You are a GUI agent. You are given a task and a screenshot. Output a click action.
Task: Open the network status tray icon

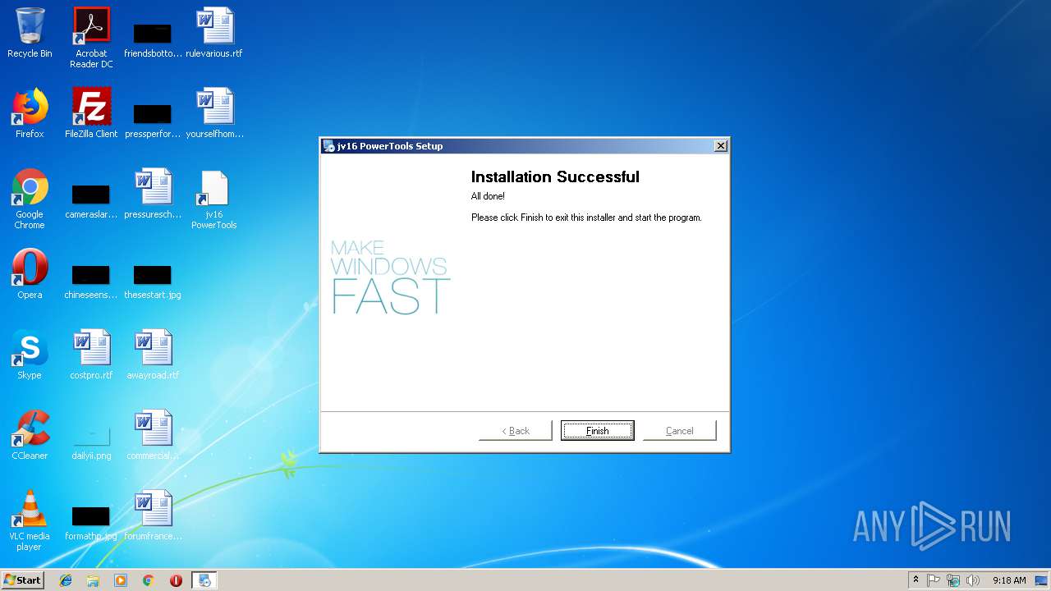[x=953, y=580]
